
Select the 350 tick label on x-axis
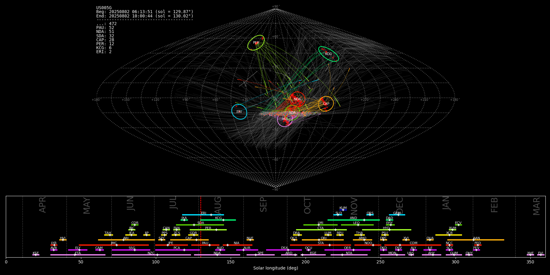(530, 262)
